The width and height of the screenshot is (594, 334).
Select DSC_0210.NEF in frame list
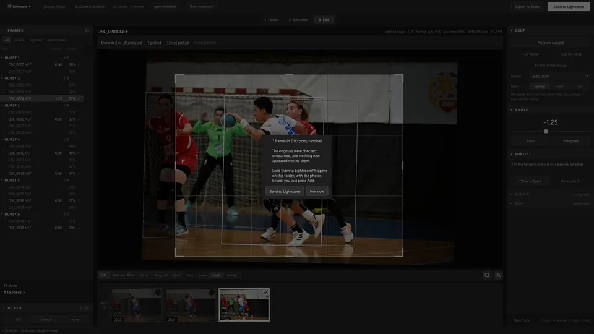(41, 153)
